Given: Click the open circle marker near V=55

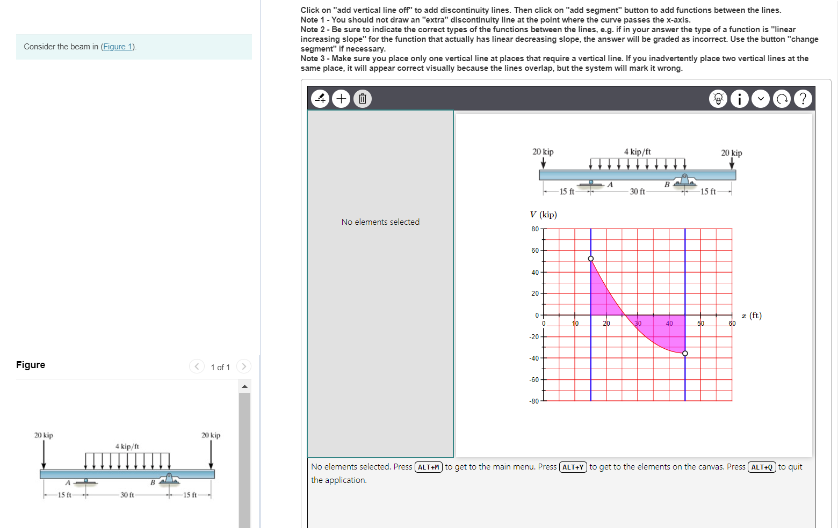Looking at the screenshot, I should point(590,258).
